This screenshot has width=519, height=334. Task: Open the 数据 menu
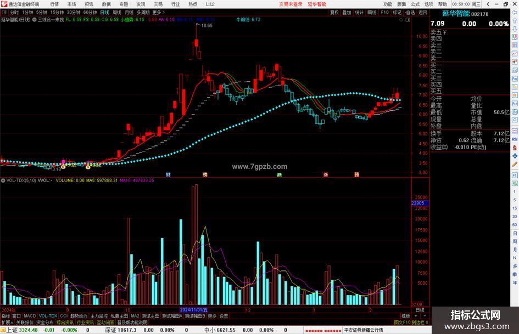[106, 4]
